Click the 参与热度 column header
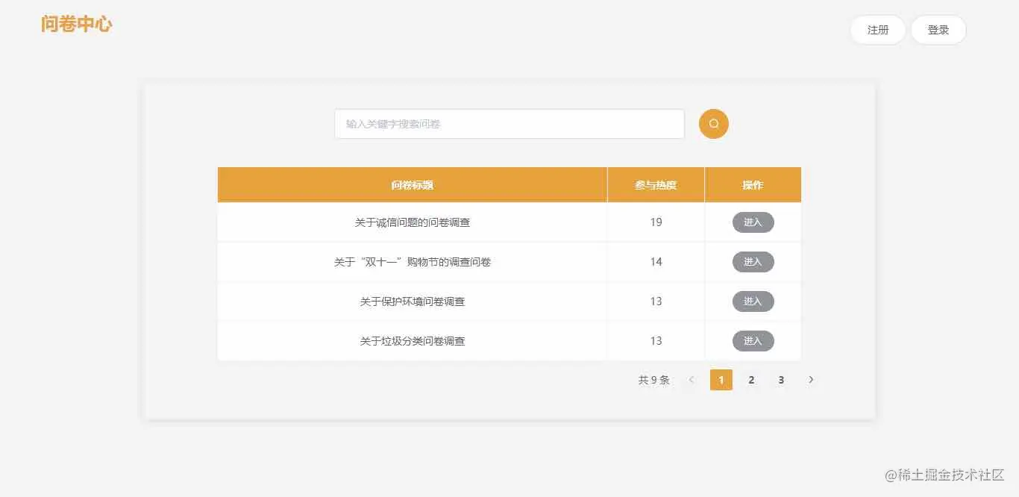 [x=656, y=185]
